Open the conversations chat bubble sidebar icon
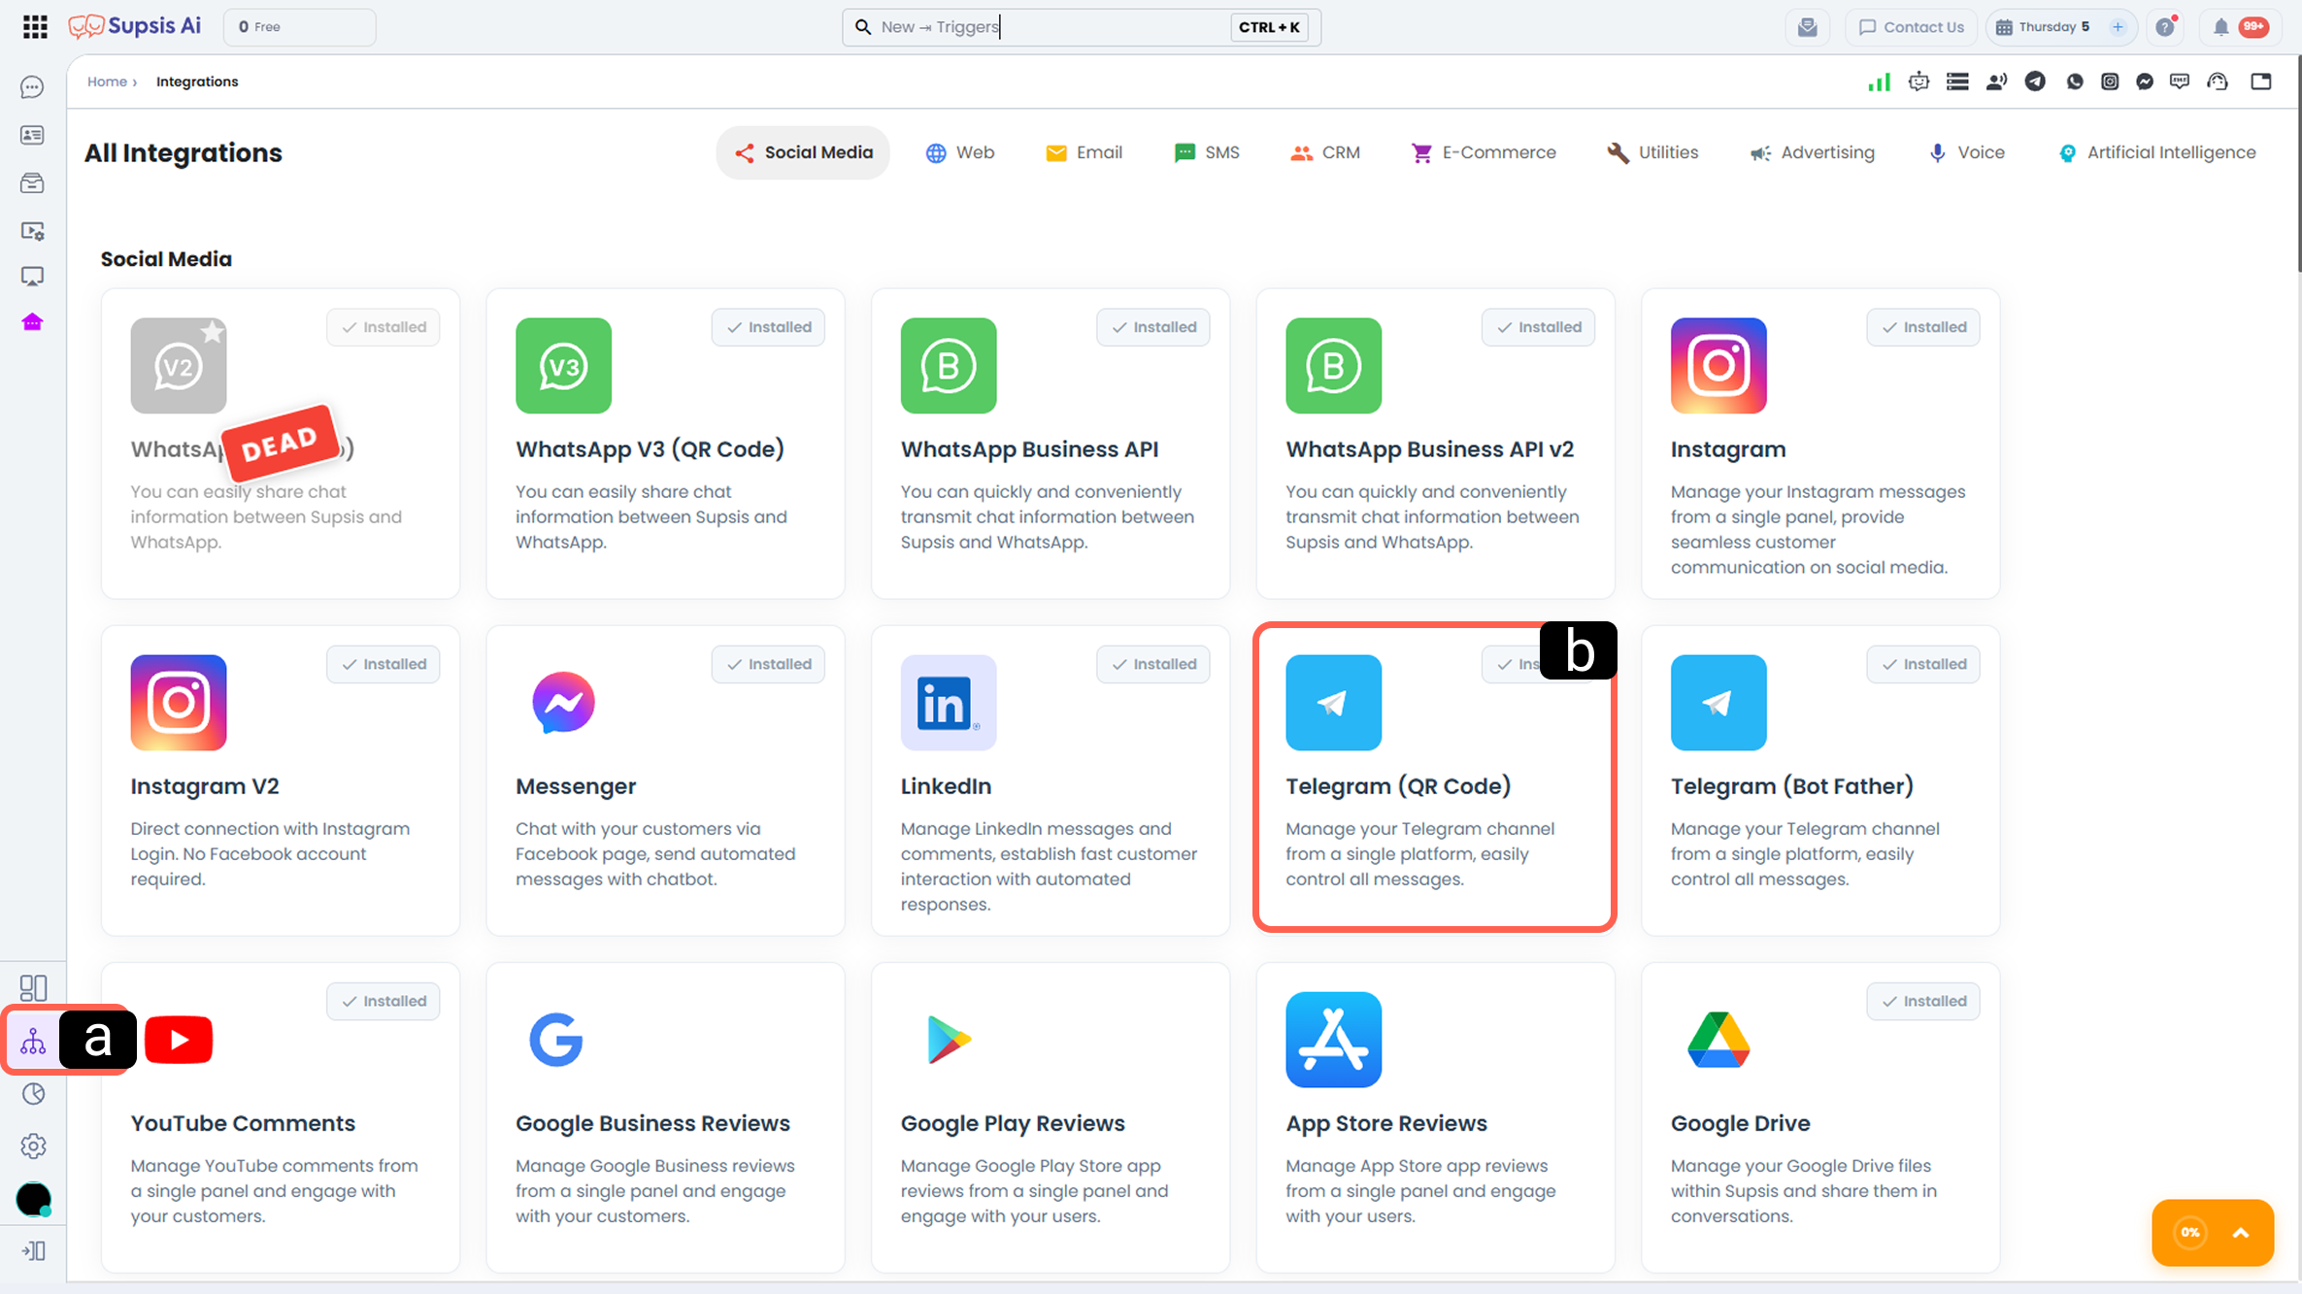 coord(32,87)
